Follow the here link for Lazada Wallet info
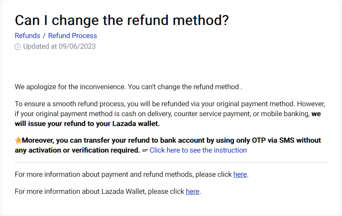The image size is (342, 216). (192, 191)
